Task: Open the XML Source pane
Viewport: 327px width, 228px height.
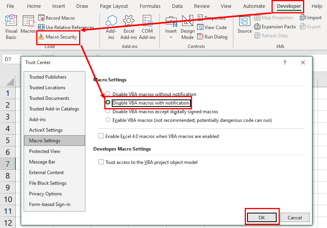Action: 245,24
